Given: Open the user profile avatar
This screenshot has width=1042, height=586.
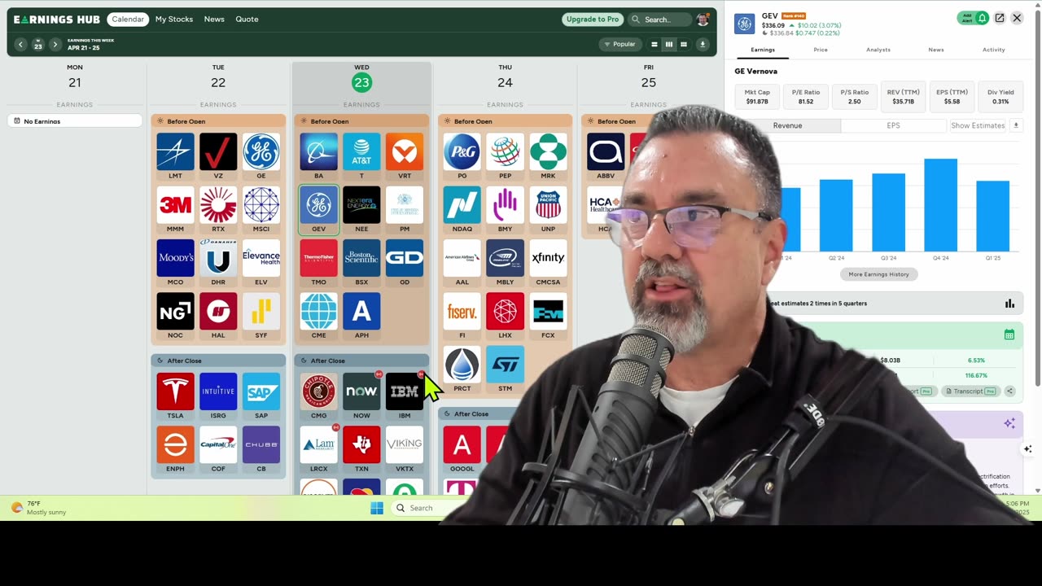Looking at the screenshot, I should (703, 19).
